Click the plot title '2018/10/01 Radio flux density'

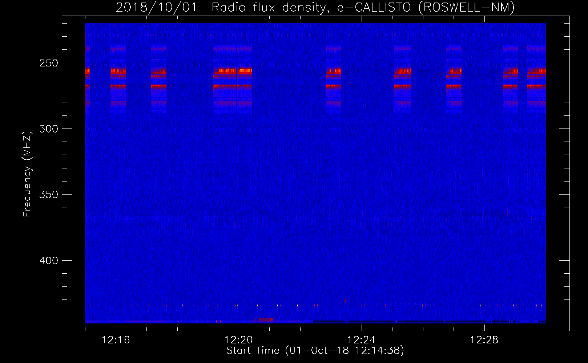[315, 7]
